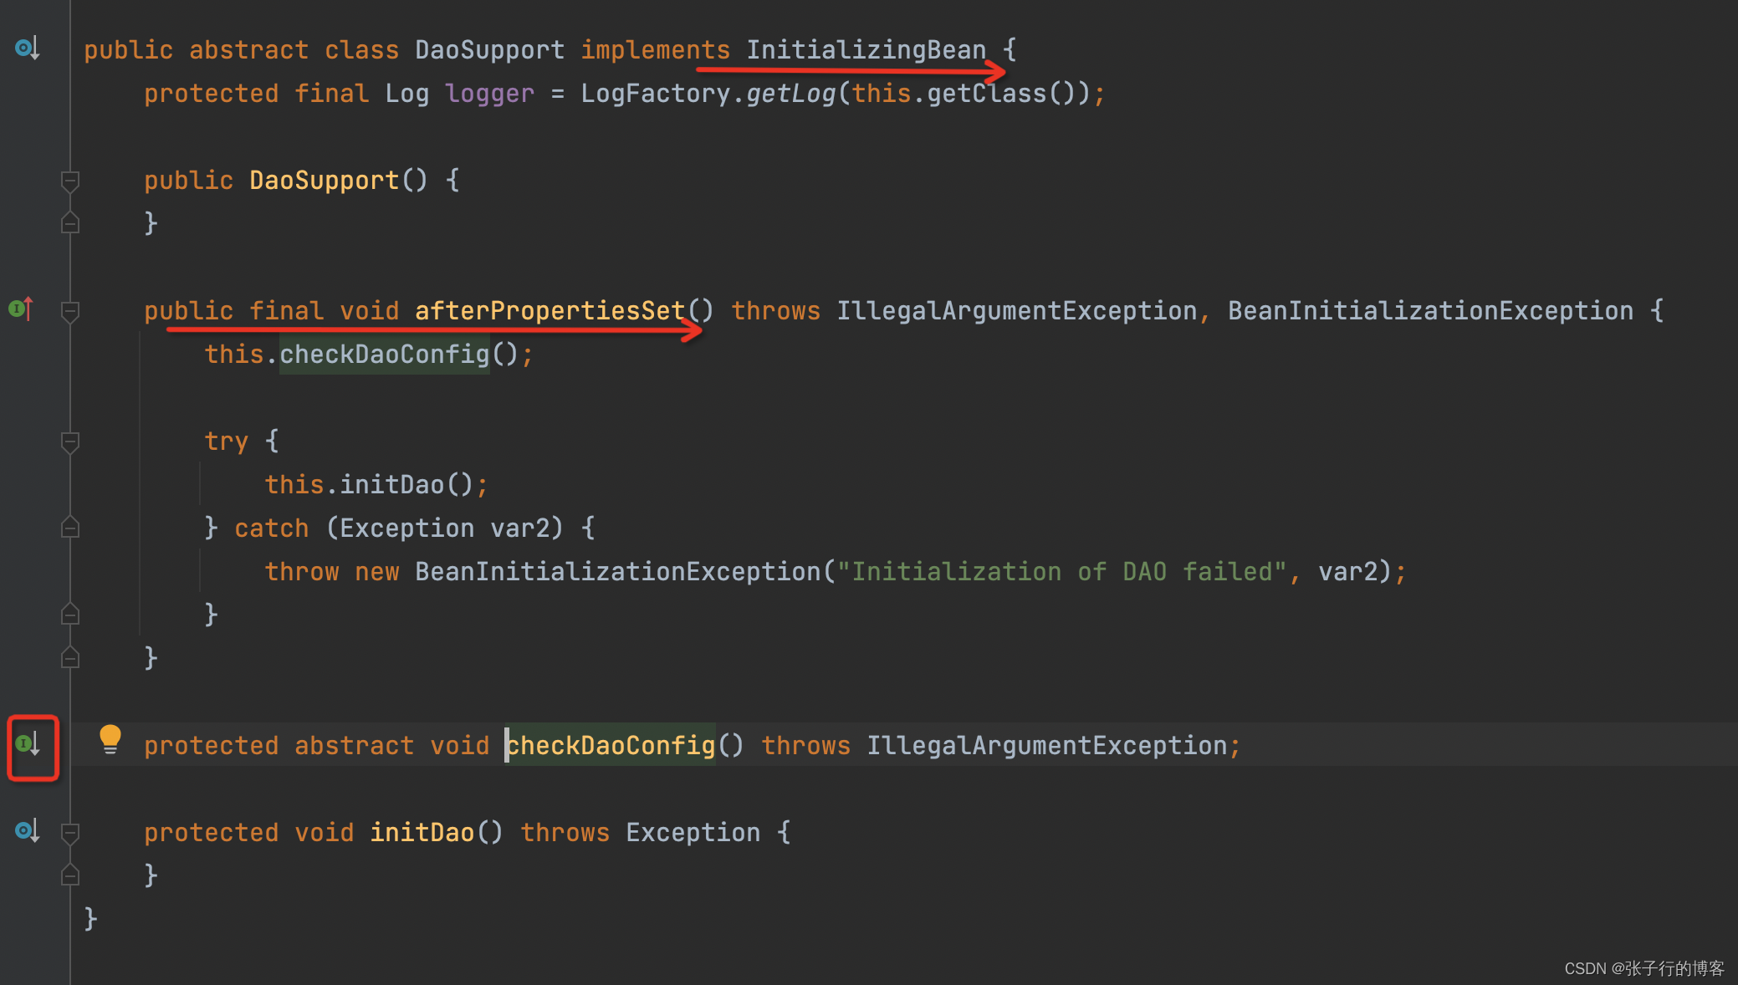The width and height of the screenshot is (1738, 985).
Task: Click the implemented-in gutter icon beside checkDaoConfig declaration
Action: point(28,743)
